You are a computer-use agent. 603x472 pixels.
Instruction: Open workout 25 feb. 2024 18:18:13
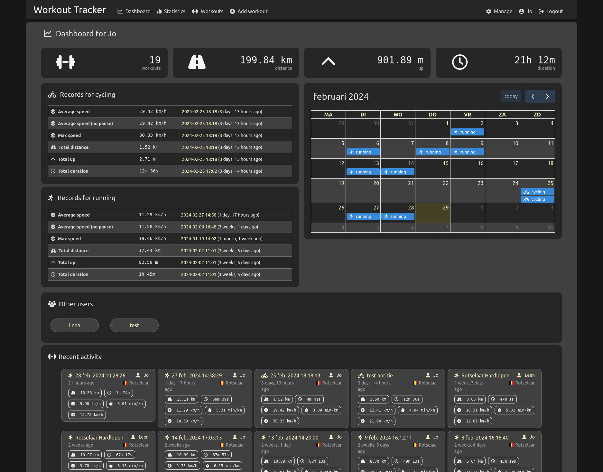tap(295, 375)
